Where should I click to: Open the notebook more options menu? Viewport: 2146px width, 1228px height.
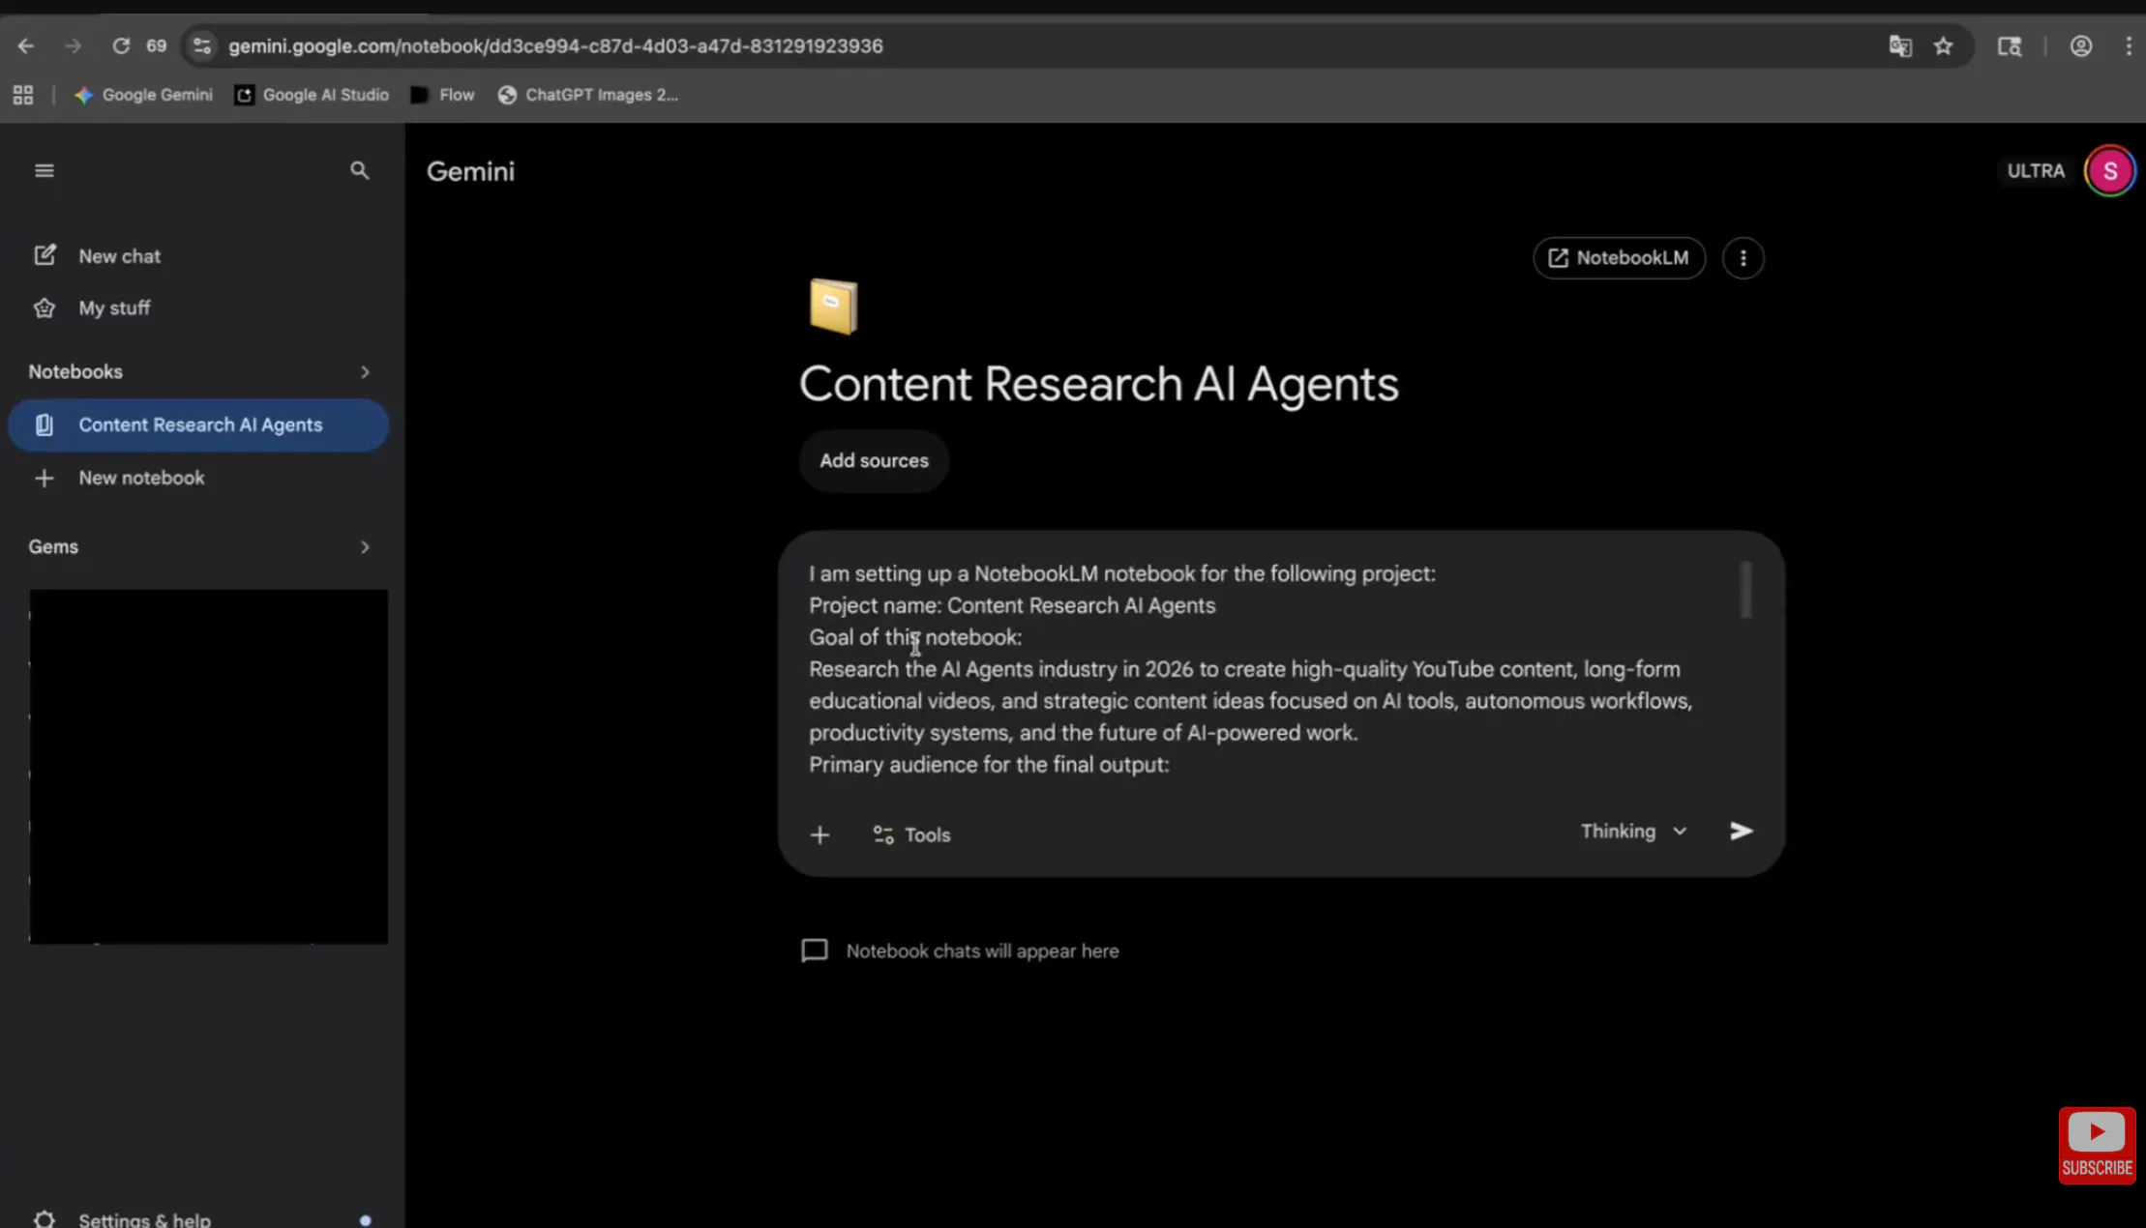1743,258
